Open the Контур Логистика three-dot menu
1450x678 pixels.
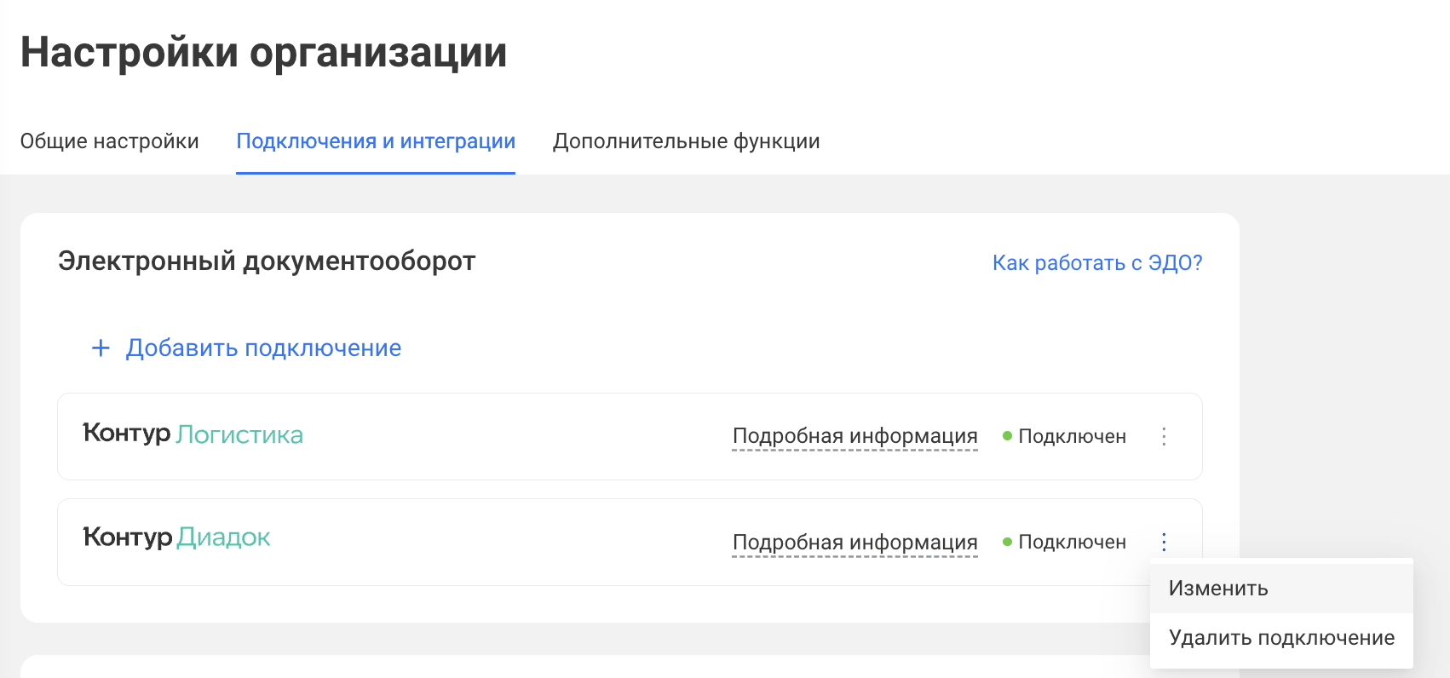coord(1164,437)
